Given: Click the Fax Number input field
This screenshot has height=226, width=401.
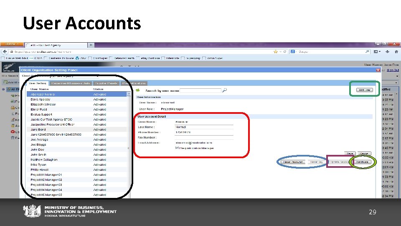Looking at the screenshot, I should coord(204,138).
